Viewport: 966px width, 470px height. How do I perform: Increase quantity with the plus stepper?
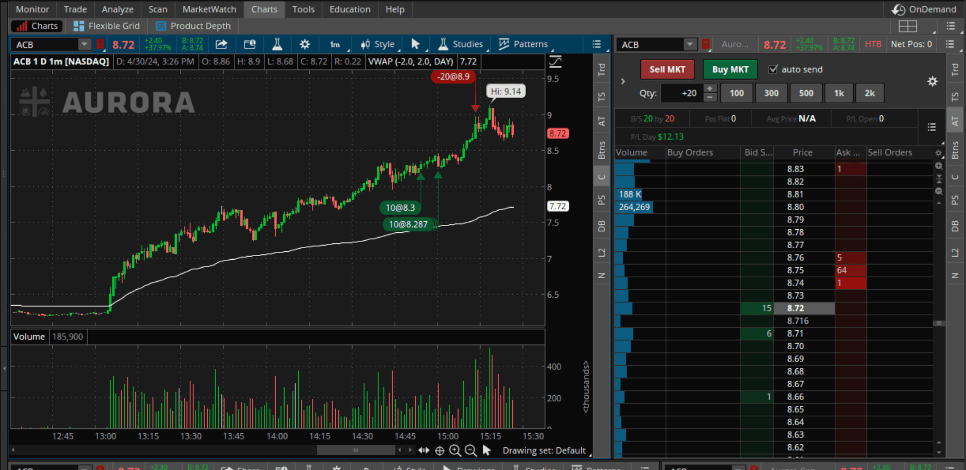(x=710, y=89)
